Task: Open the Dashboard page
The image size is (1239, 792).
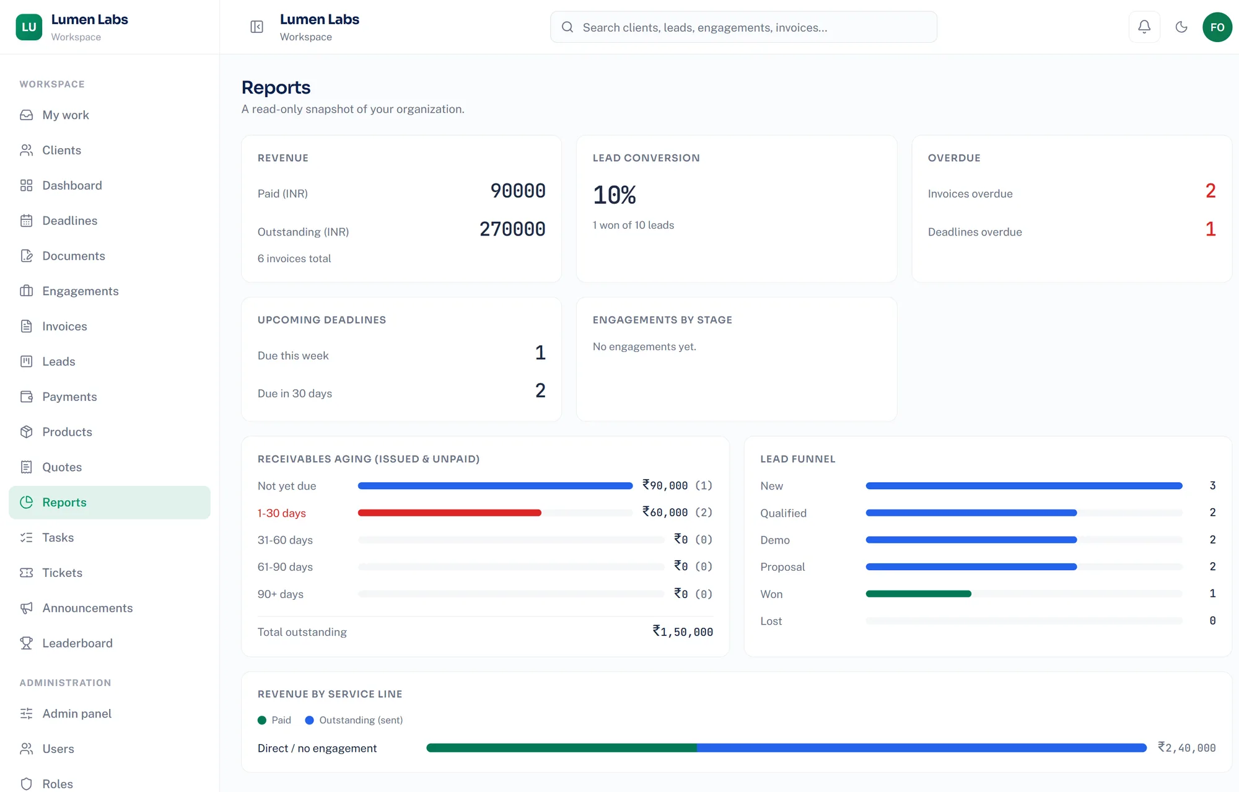Action: pos(110,186)
